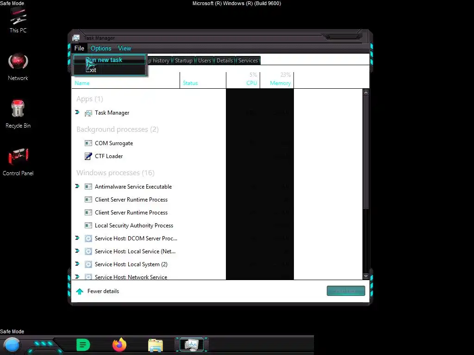Click Fewer details link
This screenshot has width=474, height=355.
click(103, 291)
